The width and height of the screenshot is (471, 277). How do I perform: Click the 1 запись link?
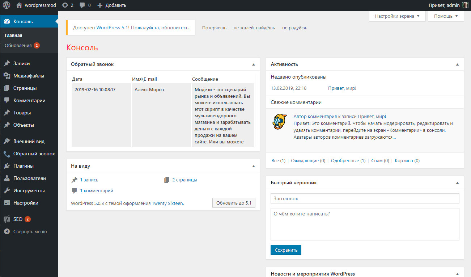coord(89,180)
